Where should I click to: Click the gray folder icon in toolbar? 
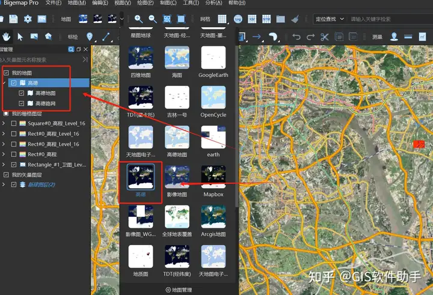281,19
